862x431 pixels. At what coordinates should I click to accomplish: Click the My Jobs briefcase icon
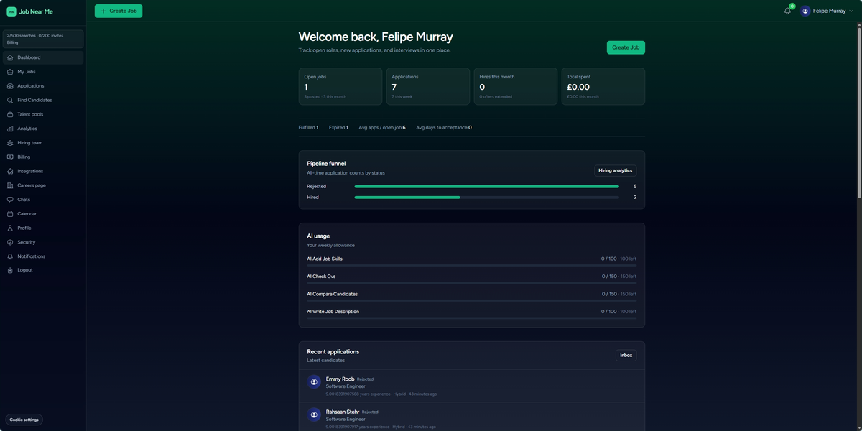pyautogui.click(x=10, y=72)
